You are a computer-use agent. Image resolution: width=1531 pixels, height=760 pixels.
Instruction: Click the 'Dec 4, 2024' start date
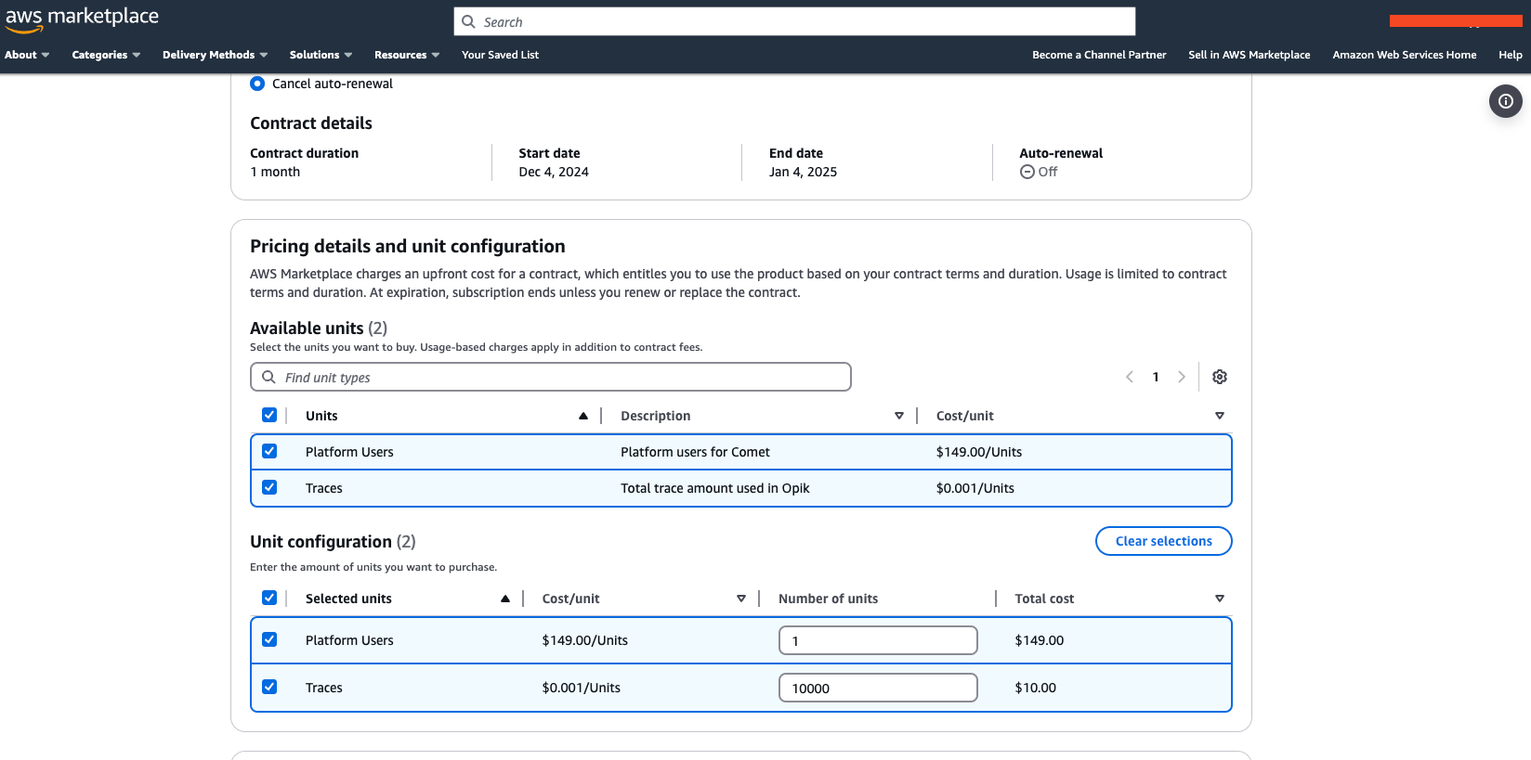(554, 172)
